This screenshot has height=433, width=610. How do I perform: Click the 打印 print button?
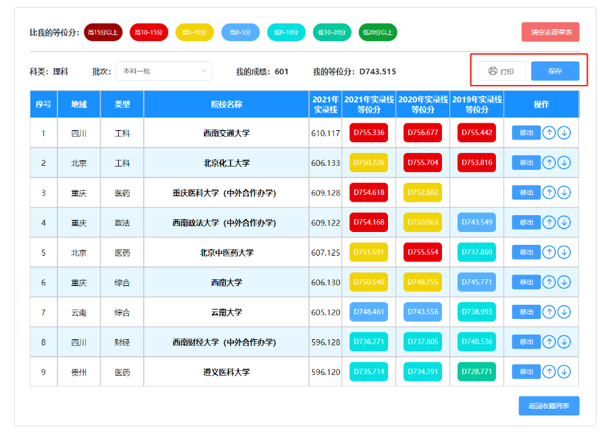[502, 71]
